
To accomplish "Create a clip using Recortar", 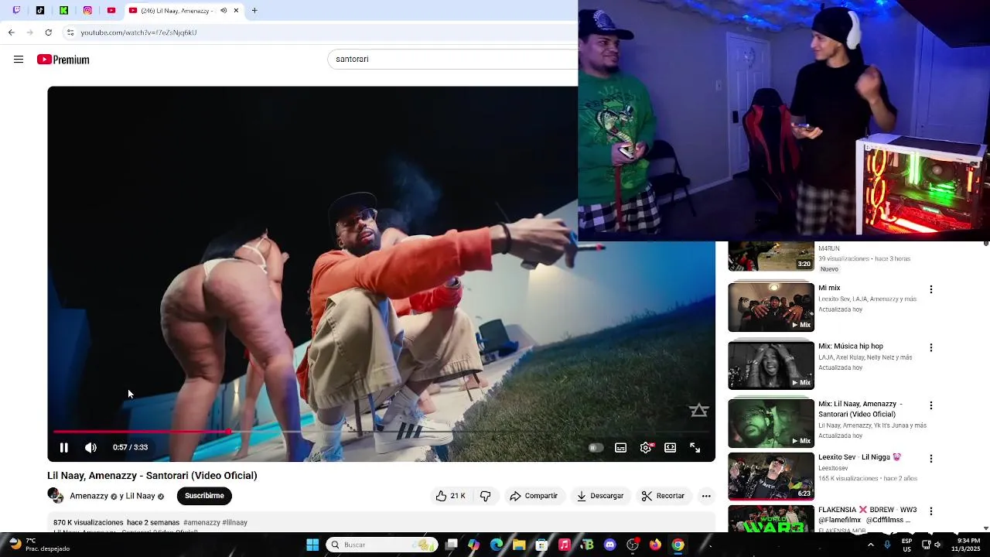I will [664, 496].
